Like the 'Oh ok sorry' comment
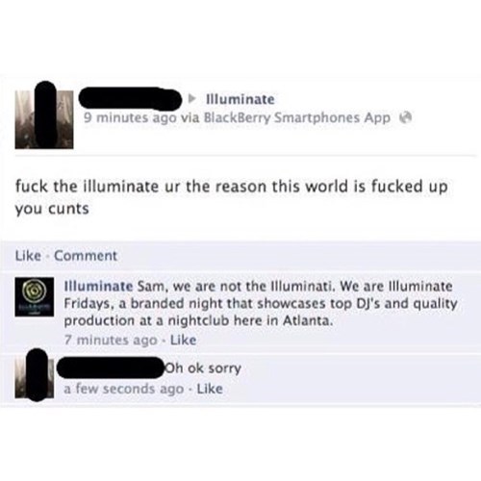 (210, 389)
